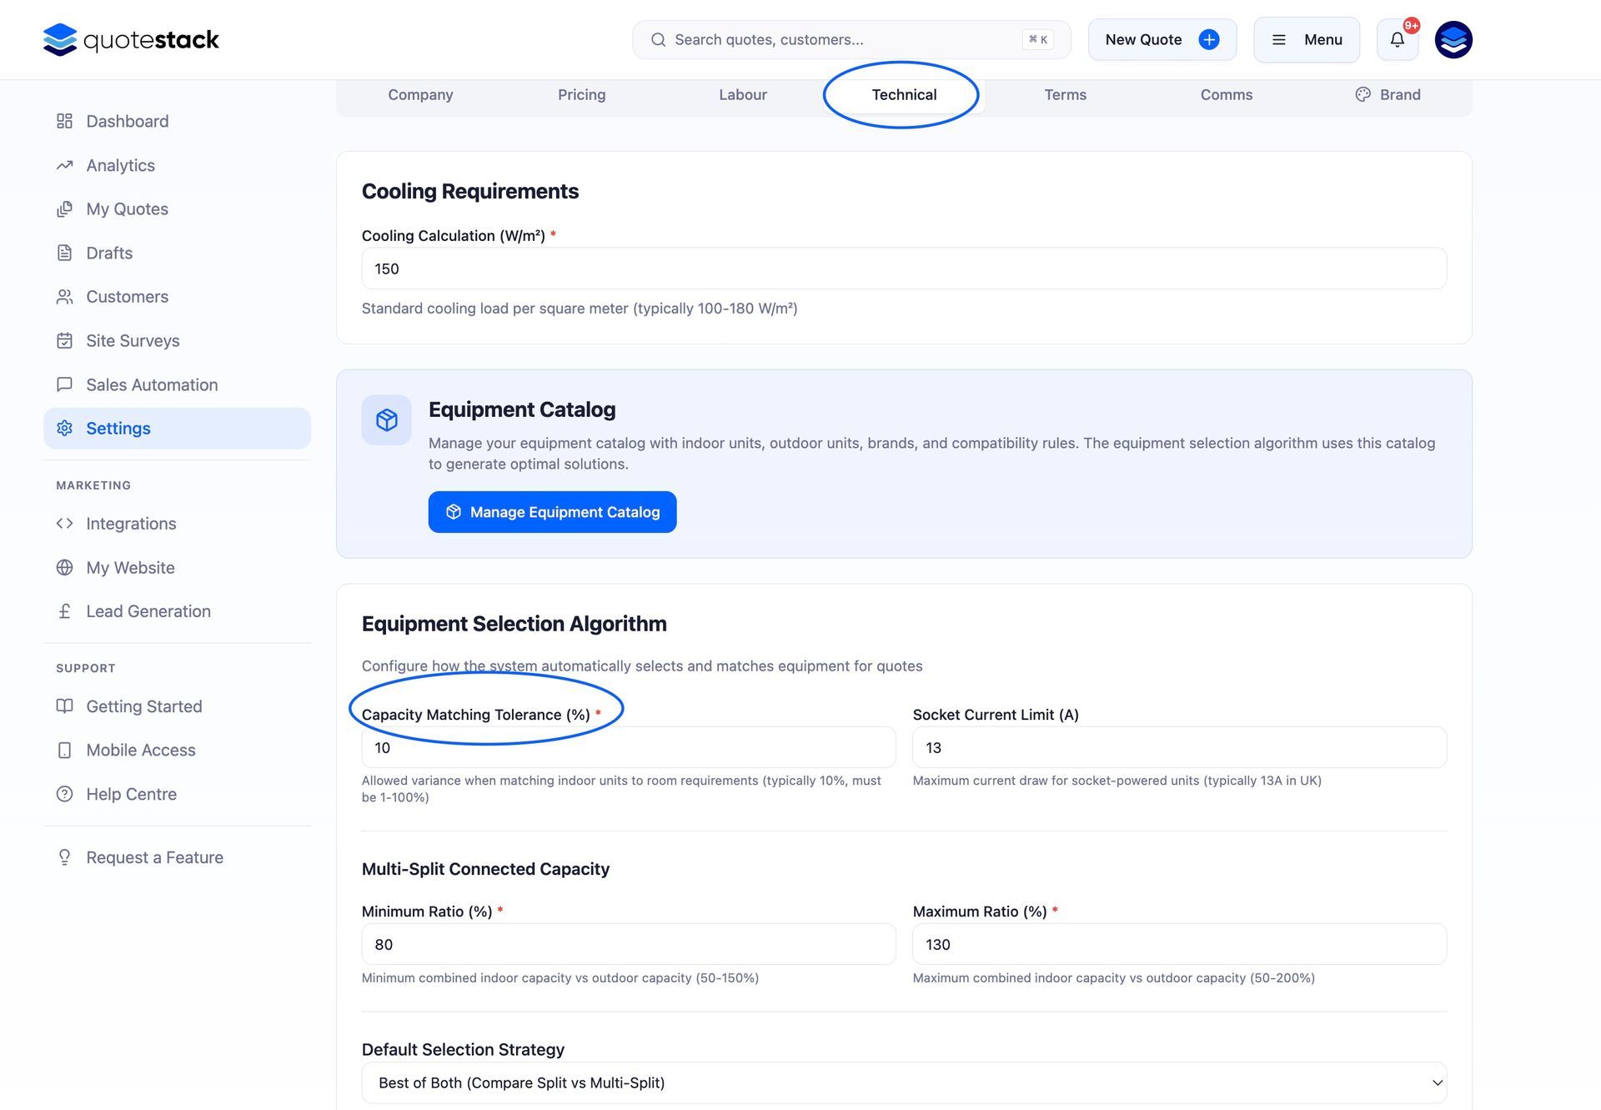The height and width of the screenshot is (1110, 1601).
Task: Open Lead Generation page
Action: (148, 611)
